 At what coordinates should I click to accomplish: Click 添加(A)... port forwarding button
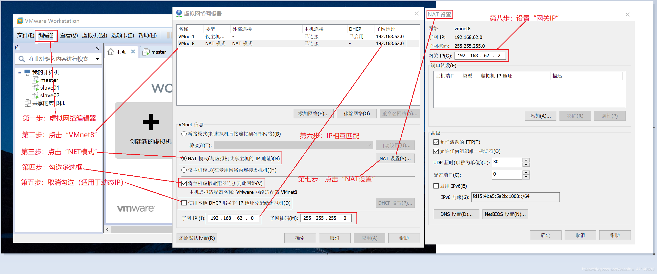(540, 116)
